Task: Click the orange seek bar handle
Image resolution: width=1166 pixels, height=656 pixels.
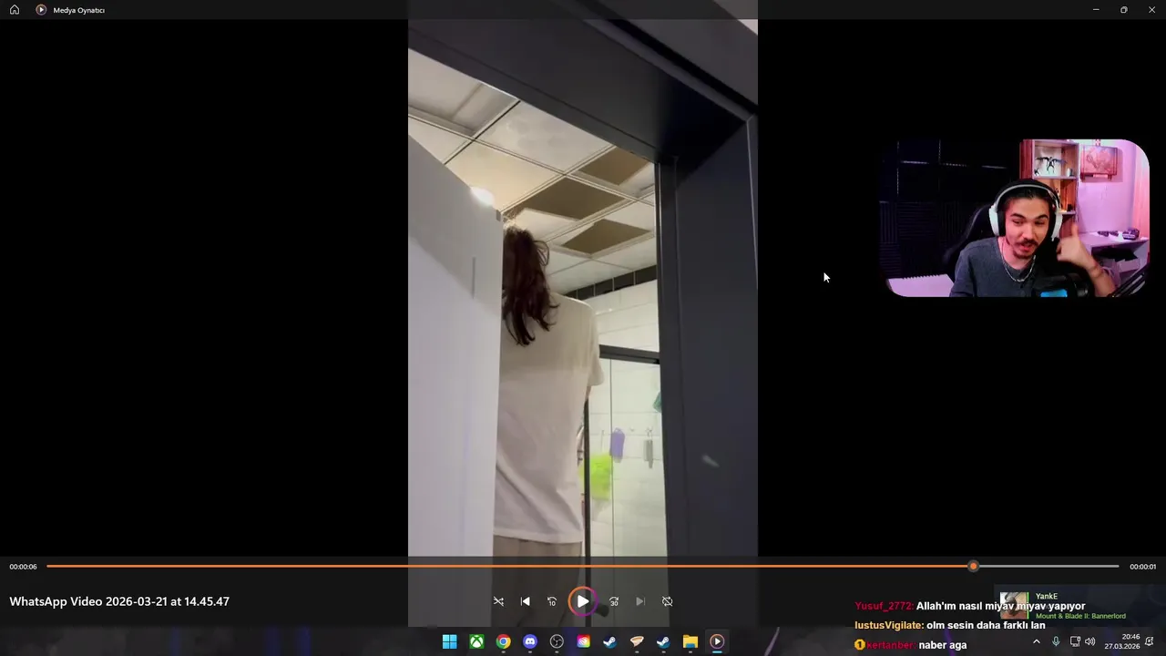Action: (x=973, y=567)
